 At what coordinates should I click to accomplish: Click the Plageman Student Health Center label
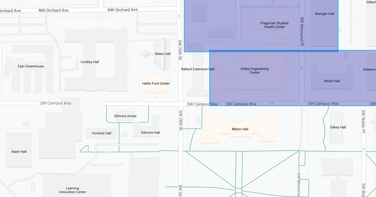(x=274, y=25)
